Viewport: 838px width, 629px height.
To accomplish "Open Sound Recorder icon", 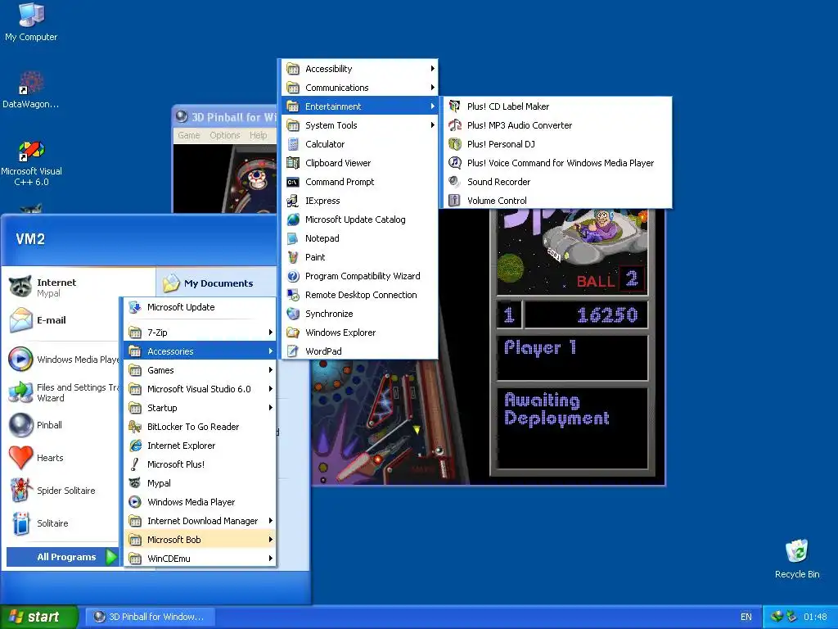I will [454, 182].
